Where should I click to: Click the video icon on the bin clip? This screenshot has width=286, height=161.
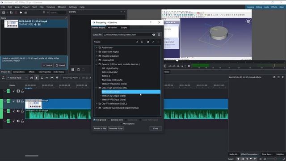[x=39, y=24]
